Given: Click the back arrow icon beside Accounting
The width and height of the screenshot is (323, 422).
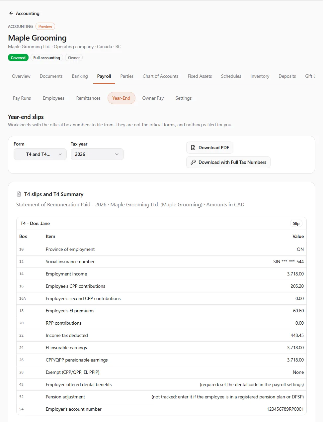Looking at the screenshot, I should 11,13.
